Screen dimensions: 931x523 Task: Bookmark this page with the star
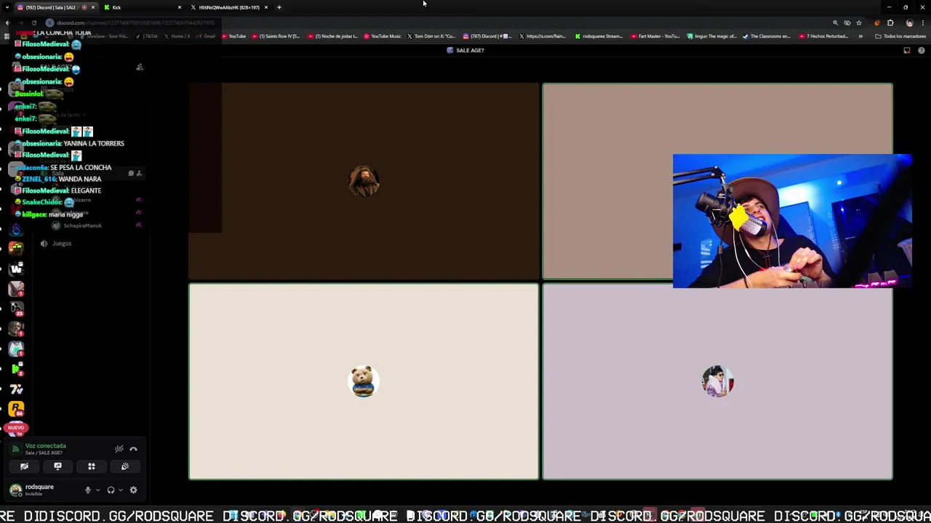click(859, 23)
